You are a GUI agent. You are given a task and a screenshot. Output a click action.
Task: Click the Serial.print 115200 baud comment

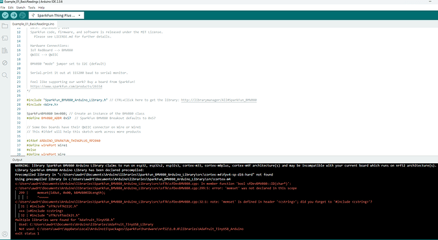click(x=79, y=73)
